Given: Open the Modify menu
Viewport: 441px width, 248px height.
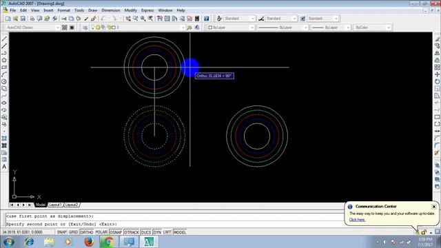Looking at the screenshot, I should tap(130, 10).
